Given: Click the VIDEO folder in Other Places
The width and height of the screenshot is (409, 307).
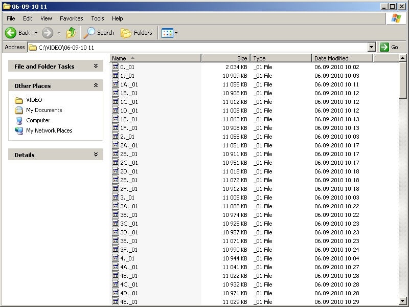Looking at the screenshot, I should (x=34, y=100).
